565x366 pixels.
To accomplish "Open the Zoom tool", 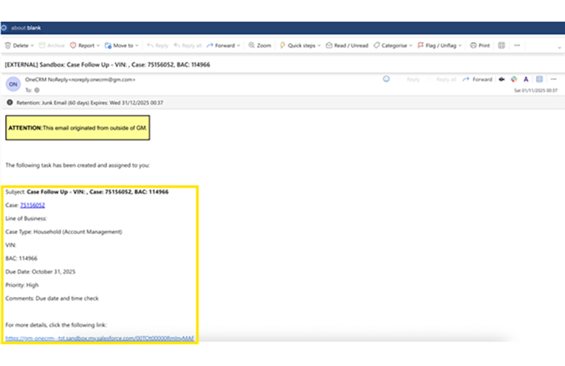I will coord(260,46).
